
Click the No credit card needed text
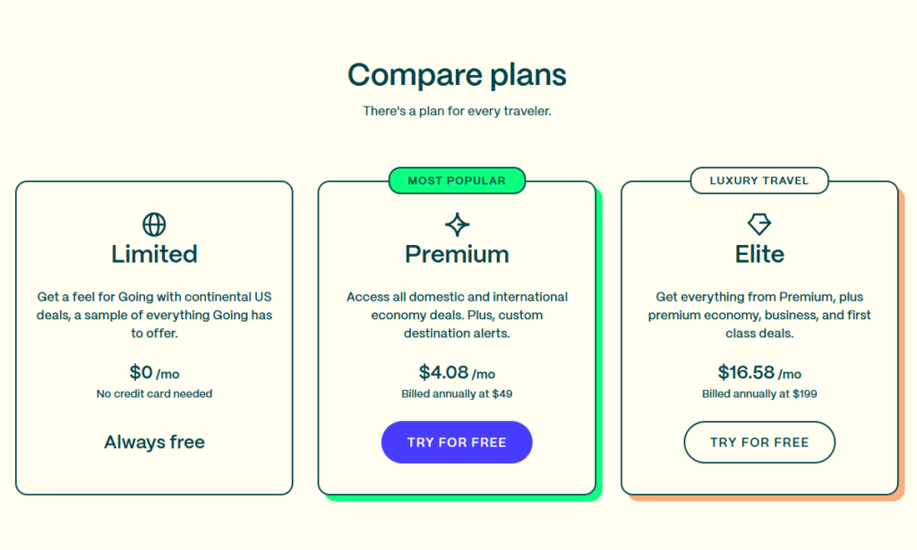pos(154,393)
